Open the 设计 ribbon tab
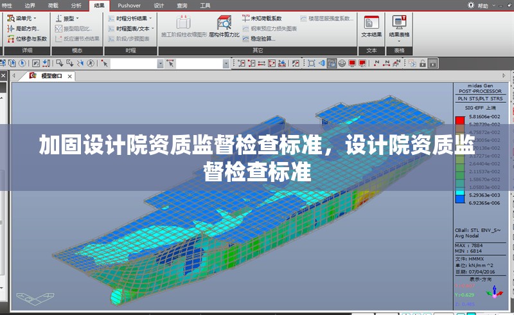The height and width of the screenshot is (315, 514). (x=159, y=5)
